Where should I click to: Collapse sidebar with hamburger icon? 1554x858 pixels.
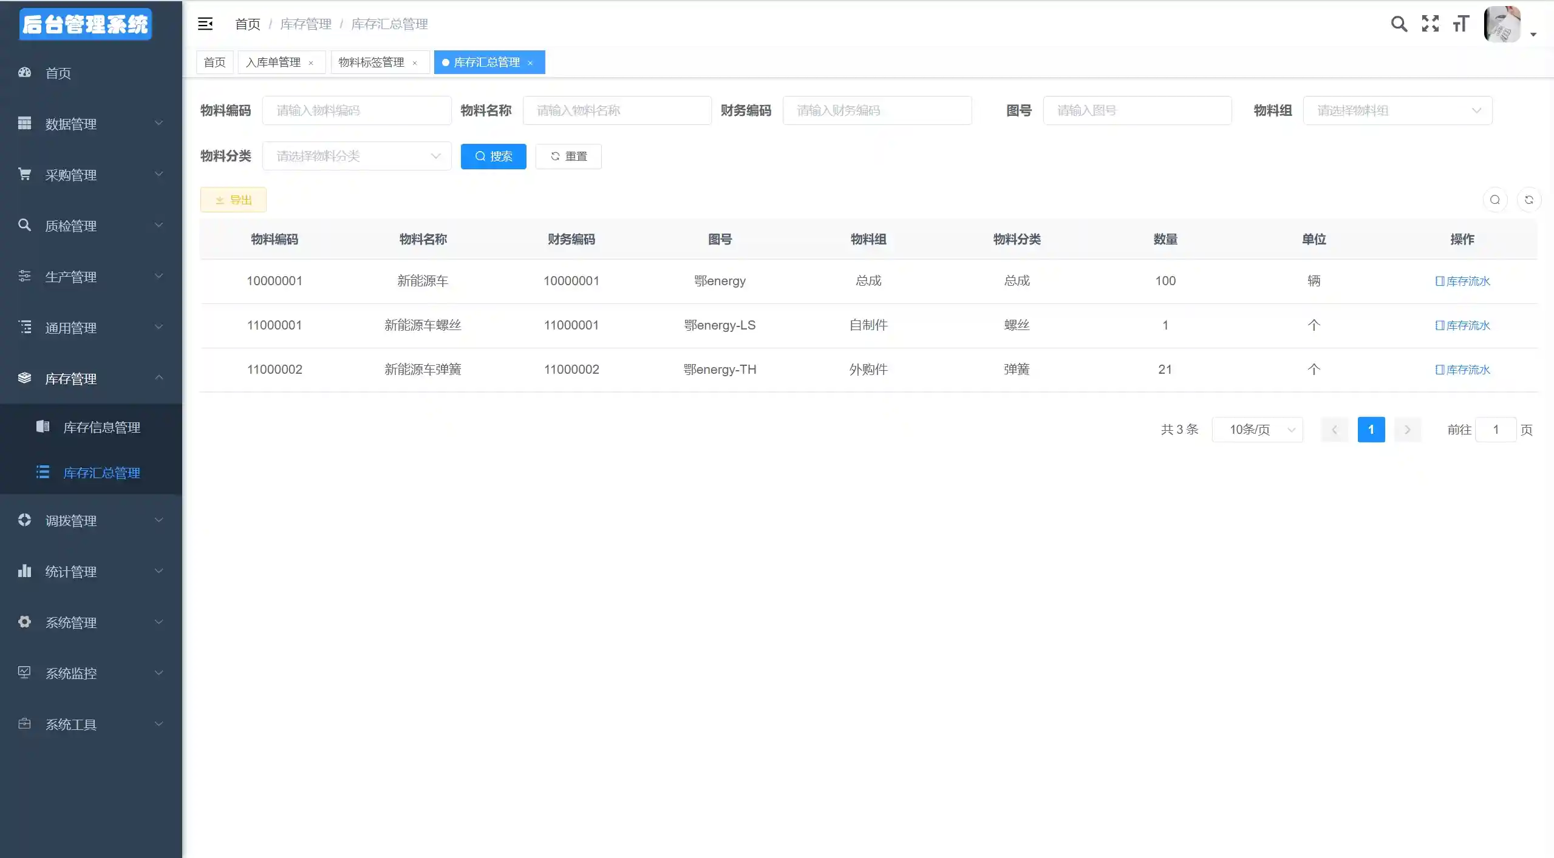point(205,24)
